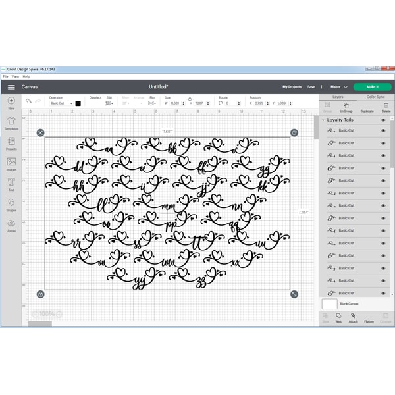The image size is (395, 395).
Task: Click the X delete handle on selection
Action: tap(40, 133)
